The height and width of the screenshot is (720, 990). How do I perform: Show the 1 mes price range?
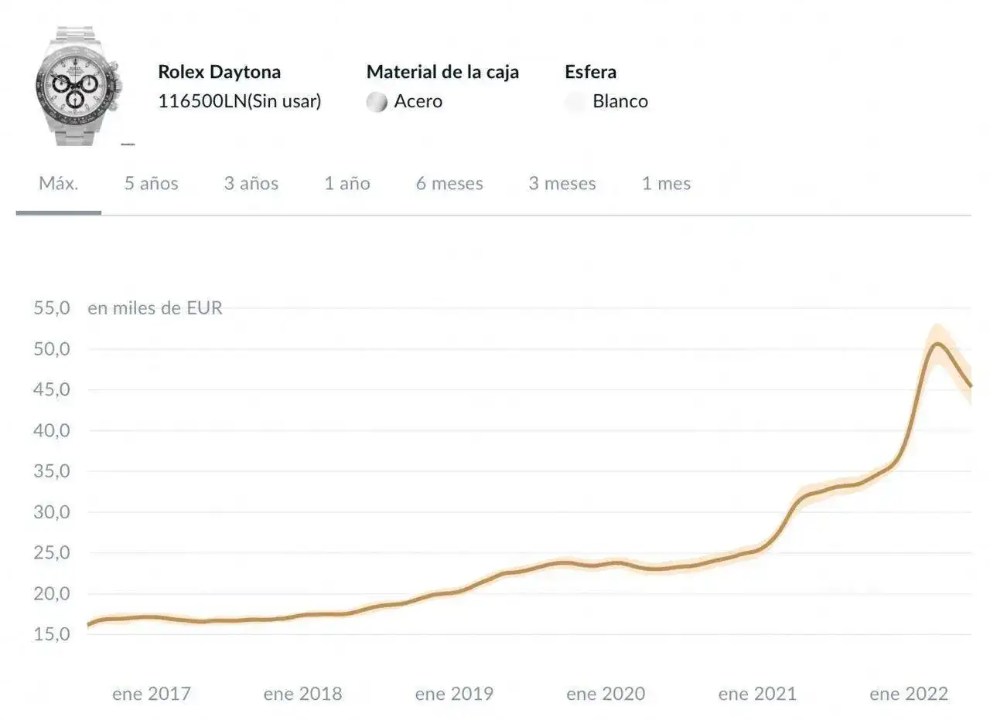[666, 184]
